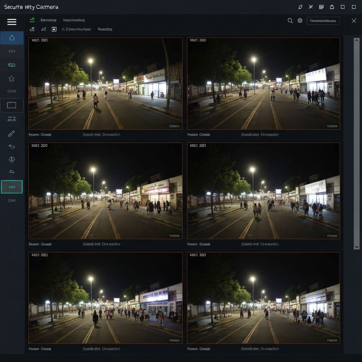Click the green text label in second toolbar row
This screenshot has width=362, height=362.
(x=76, y=29)
